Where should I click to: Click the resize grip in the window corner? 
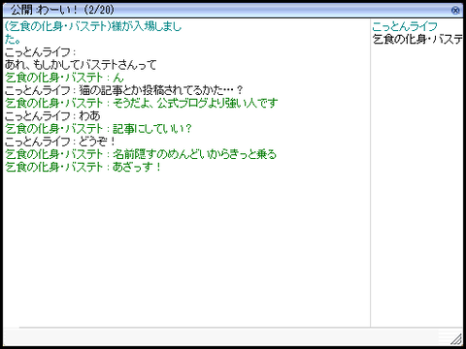(456, 339)
